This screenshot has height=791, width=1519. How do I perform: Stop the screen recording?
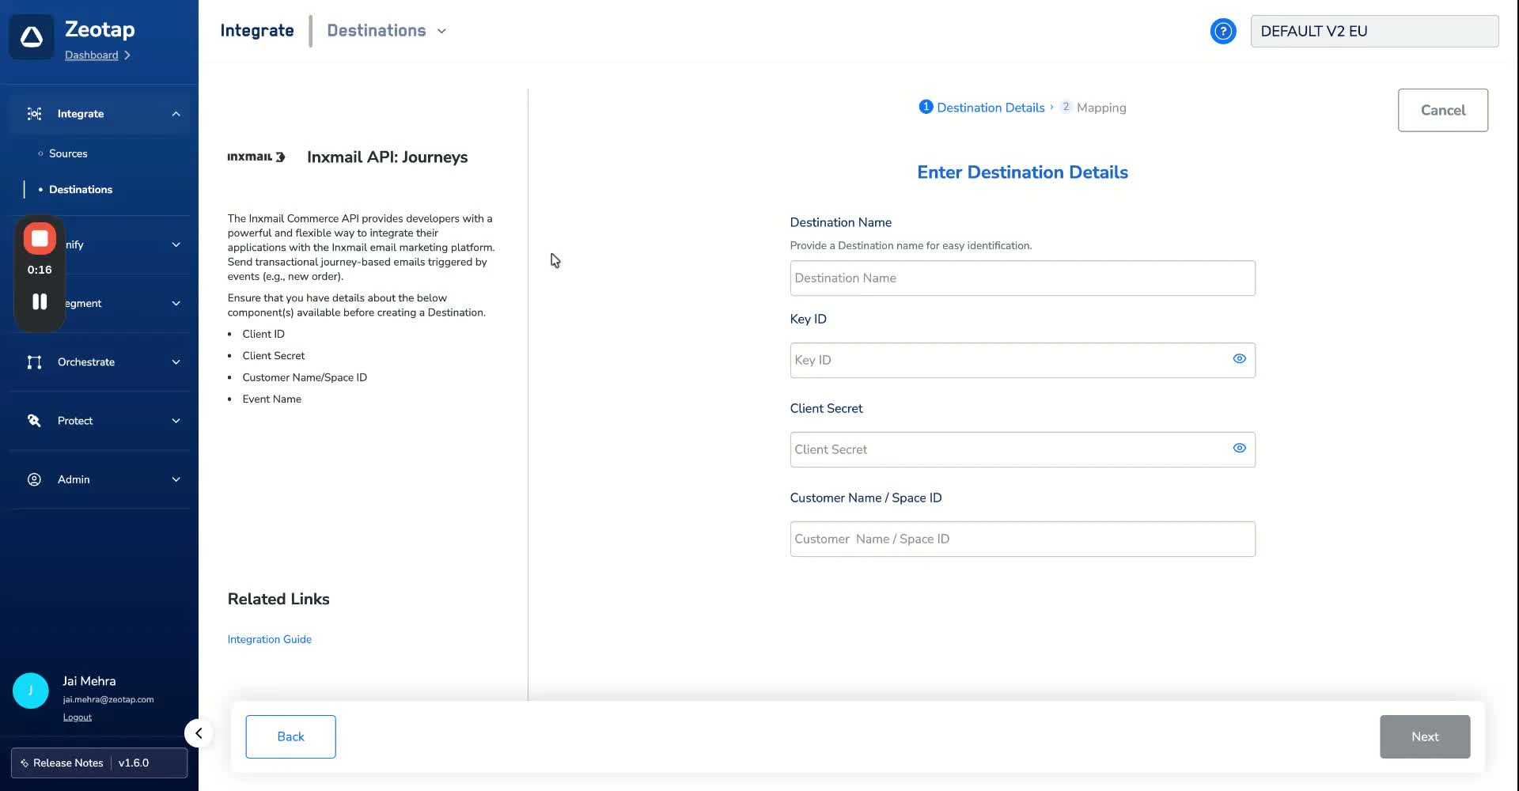click(x=40, y=239)
